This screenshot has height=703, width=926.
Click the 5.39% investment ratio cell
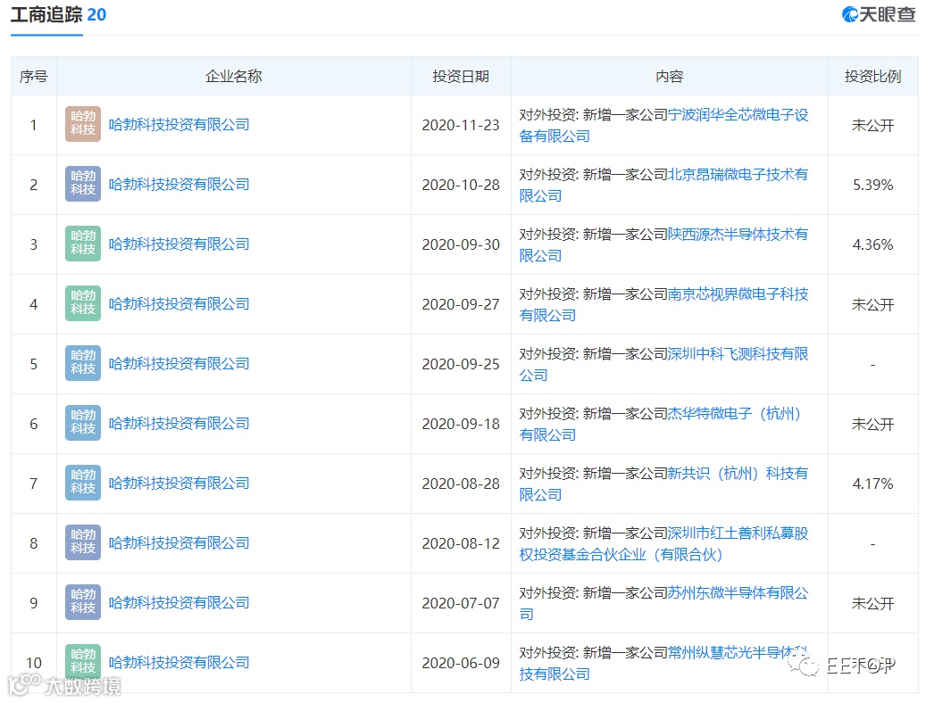pos(872,185)
